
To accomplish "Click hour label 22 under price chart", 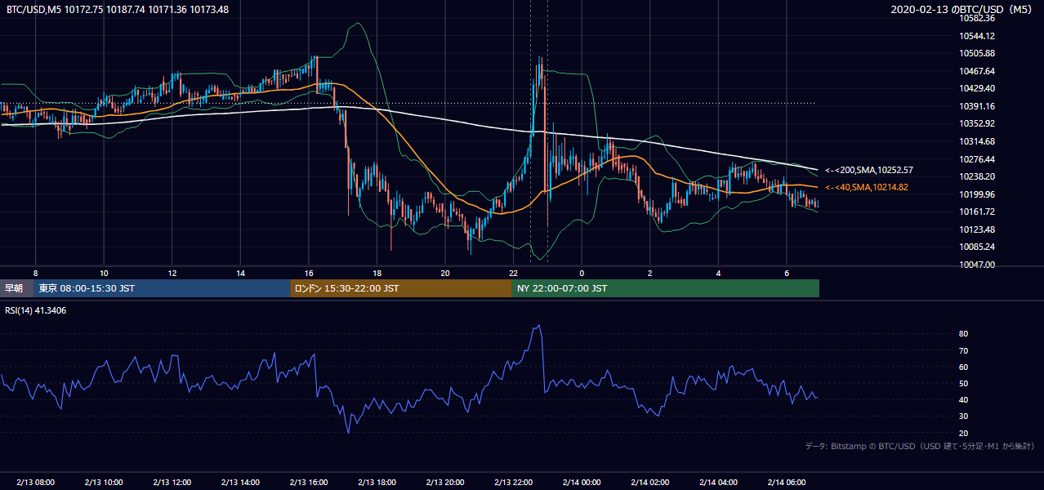I will click(x=514, y=273).
